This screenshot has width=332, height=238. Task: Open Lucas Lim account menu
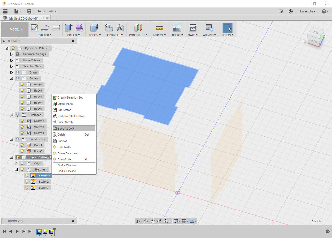point(307,11)
